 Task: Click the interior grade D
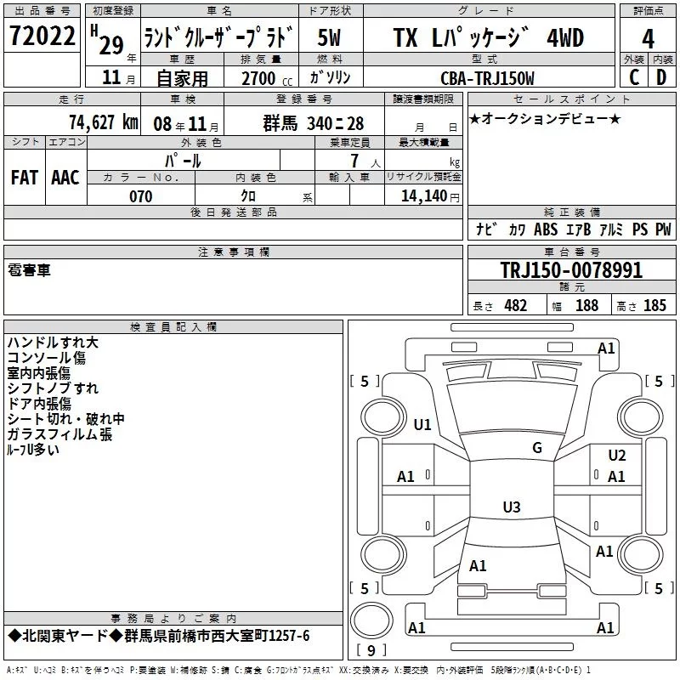click(661, 77)
